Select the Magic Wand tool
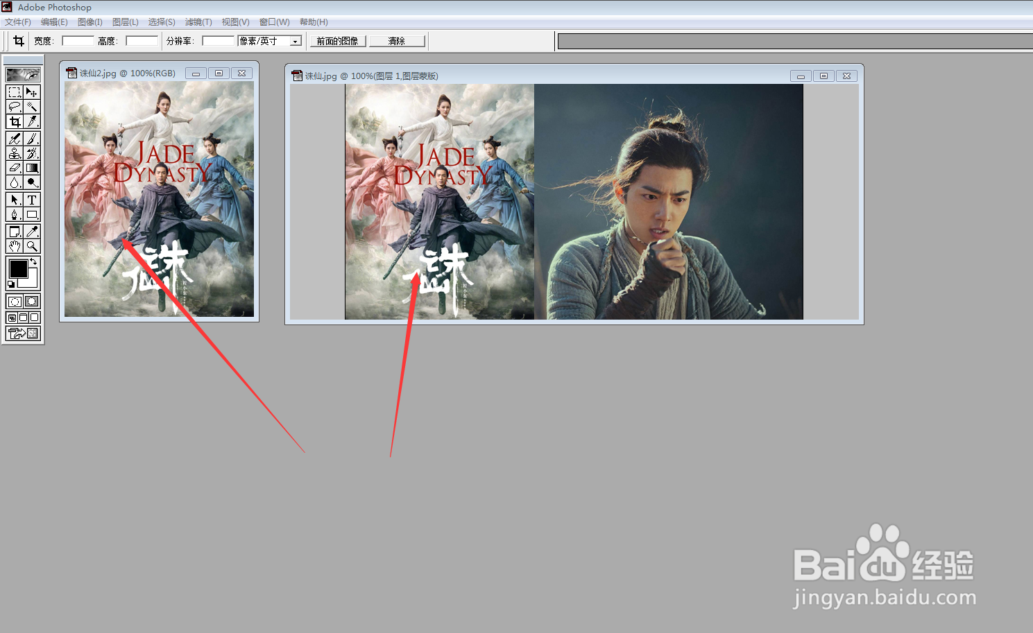Image resolution: width=1033 pixels, height=633 pixels. (x=32, y=107)
